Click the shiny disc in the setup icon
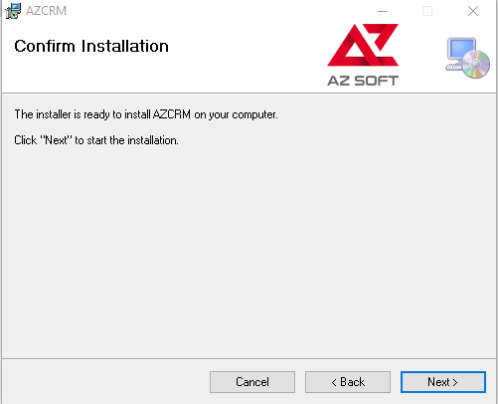The width and height of the screenshot is (498, 404). [x=476, y=65]
